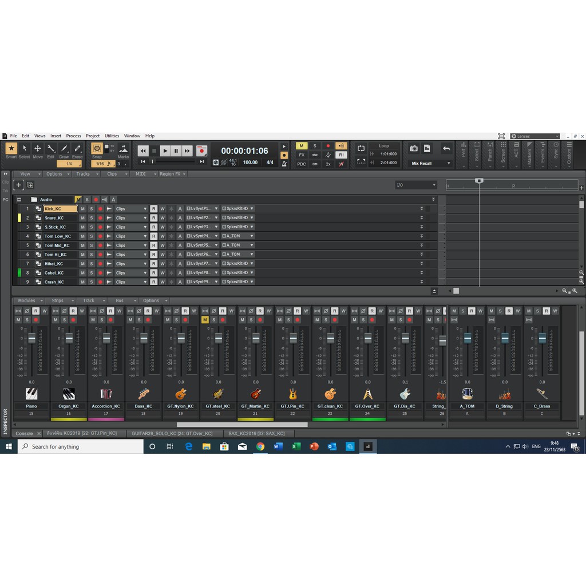
Task: Unmute the GT.steel_KC console strip
Action: coord(205,320)
